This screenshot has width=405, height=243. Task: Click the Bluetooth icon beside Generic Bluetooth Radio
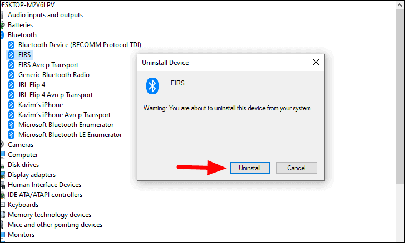tap(11, 75)
